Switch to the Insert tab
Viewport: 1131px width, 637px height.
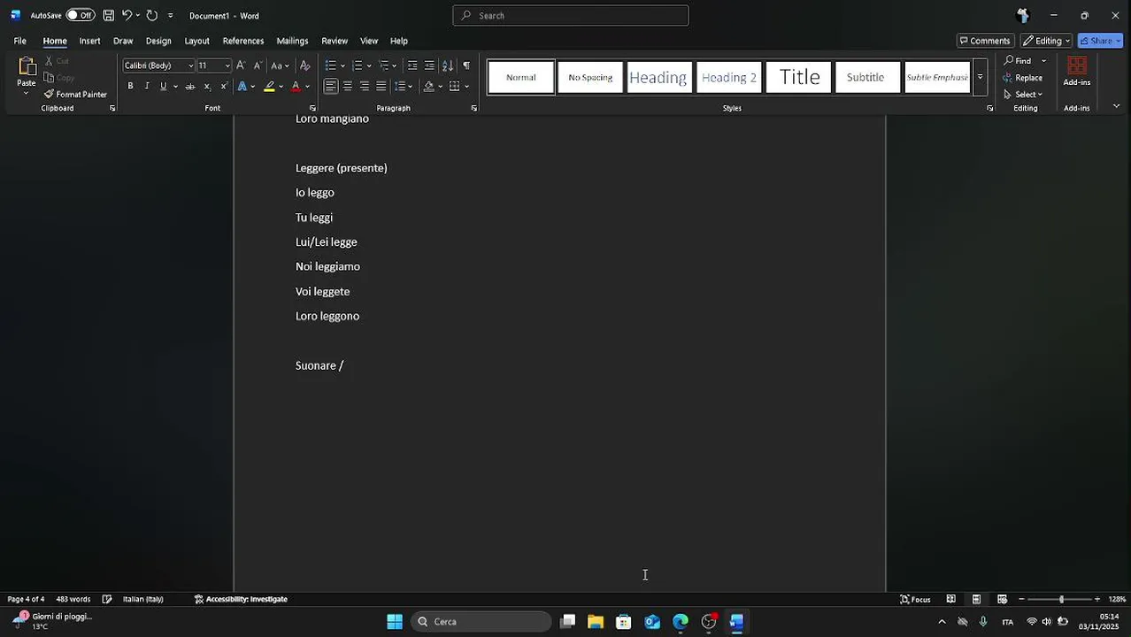pyautogui.click(x=89, y=41)
